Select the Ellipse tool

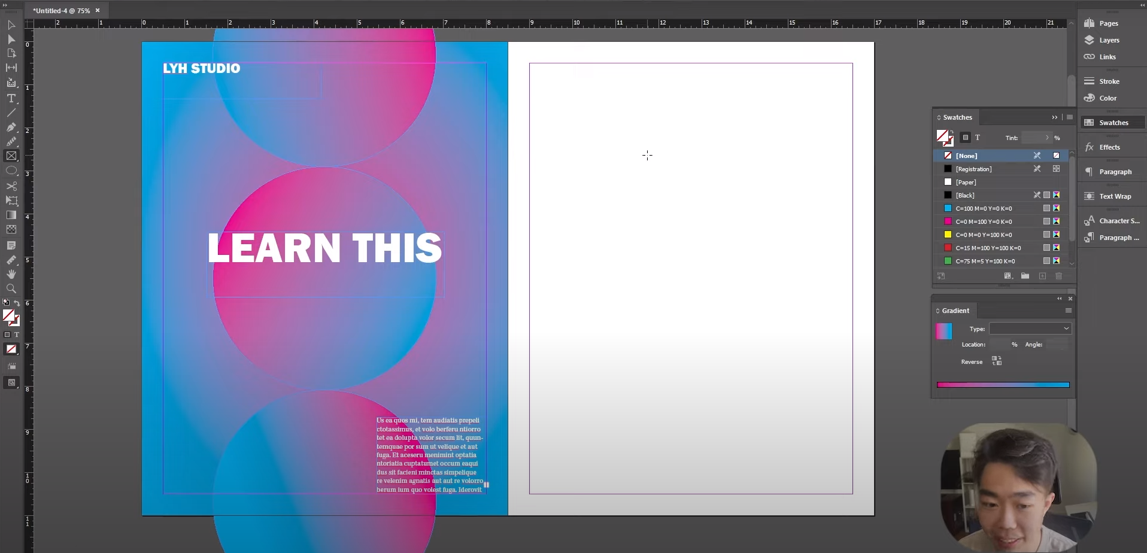(11, 171)
